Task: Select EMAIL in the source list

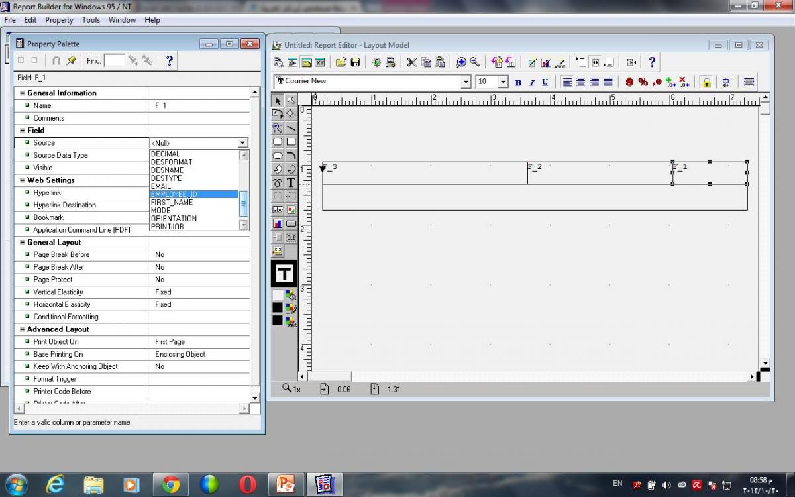Action: 161,186
